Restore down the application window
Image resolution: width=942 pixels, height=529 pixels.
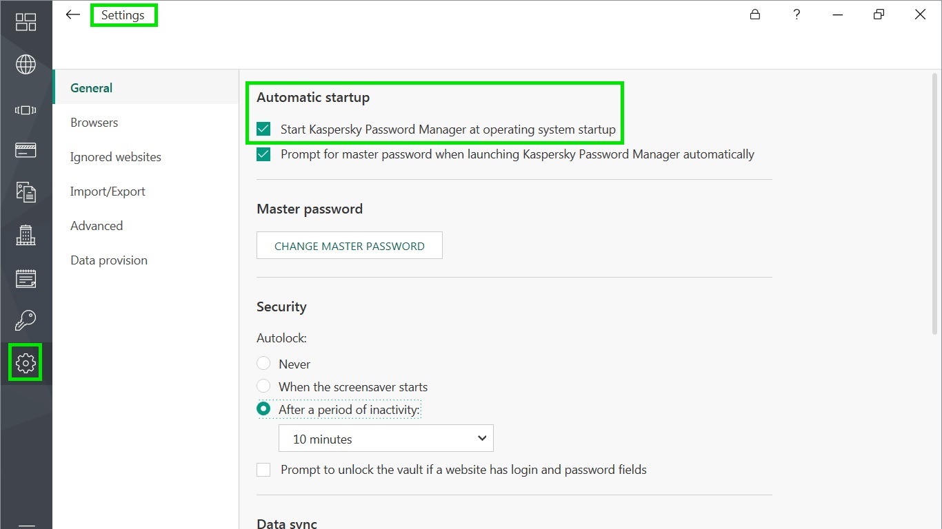[879, 14]
